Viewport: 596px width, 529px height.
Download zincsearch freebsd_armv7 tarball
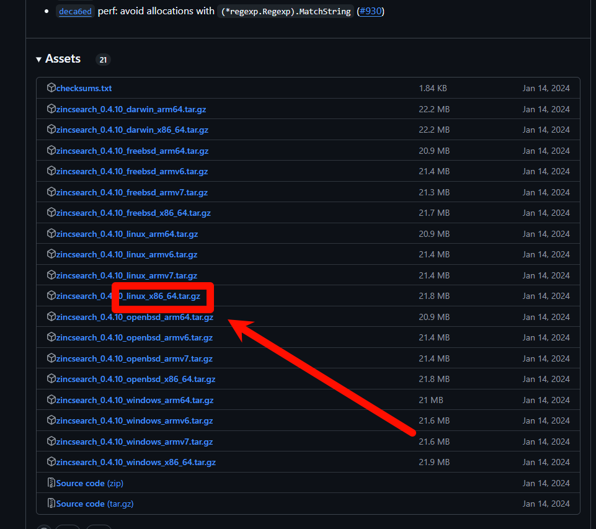tap(132, 193)
